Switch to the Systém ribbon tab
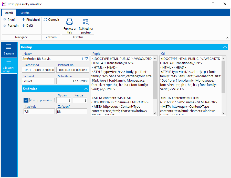This screenshot has height=178, width=231. point(25,13)
